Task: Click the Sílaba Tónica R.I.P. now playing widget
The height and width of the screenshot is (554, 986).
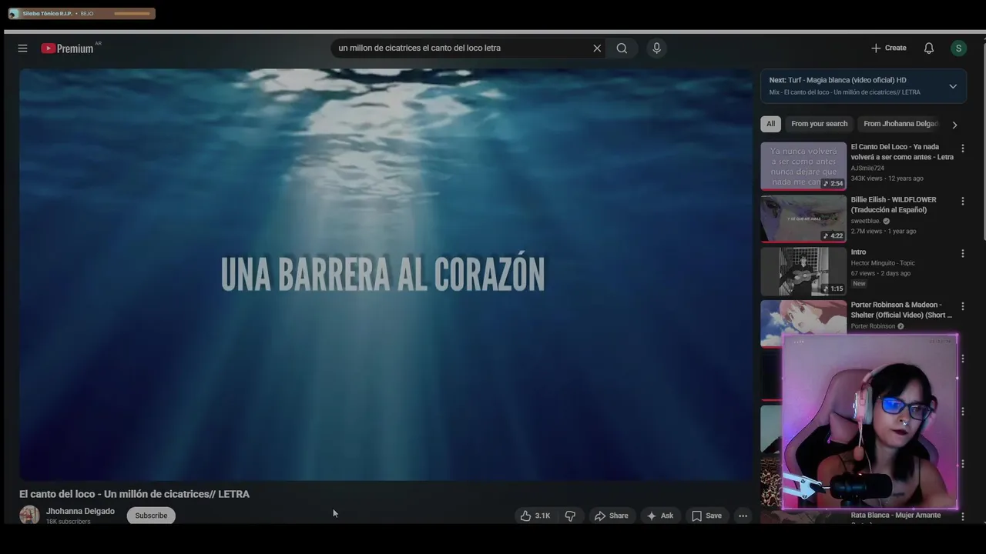Action: pos(81,13)
